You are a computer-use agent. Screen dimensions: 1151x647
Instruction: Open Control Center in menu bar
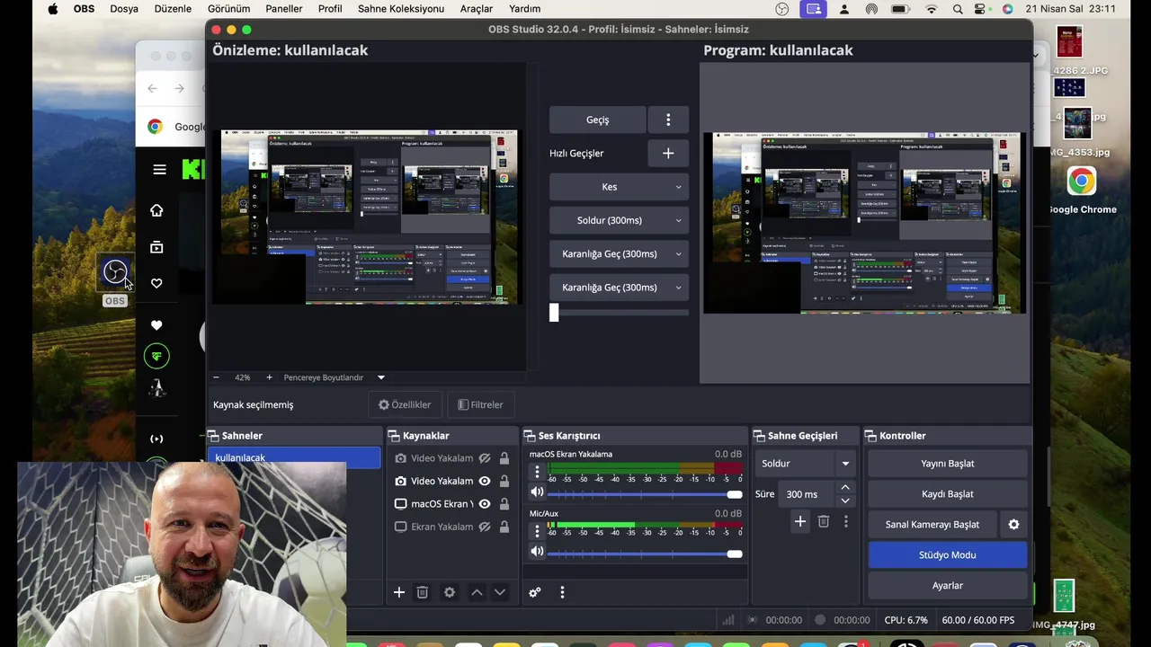click(980, 9)
